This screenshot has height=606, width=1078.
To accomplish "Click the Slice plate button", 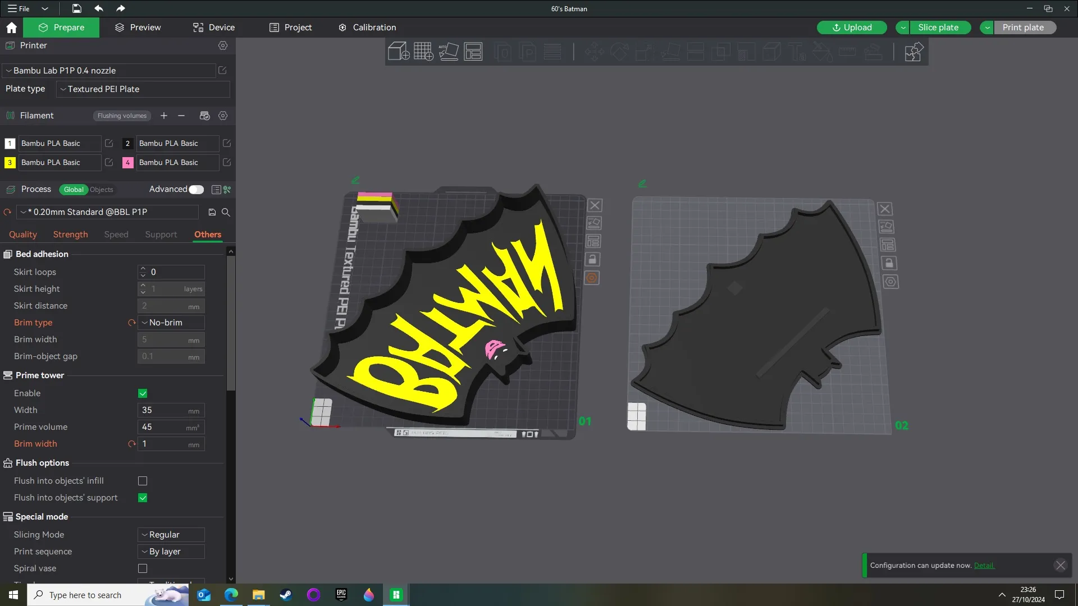I will click(x=940, y=27).
